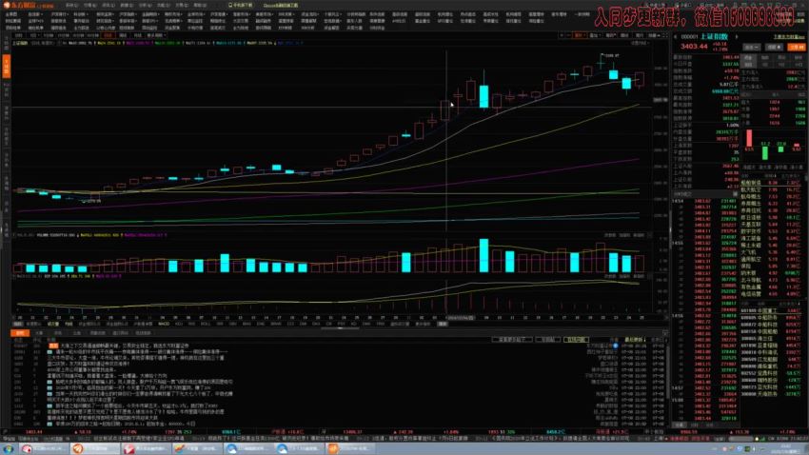Open the 行情 menu in the menu bar
Image resolution: width=809 pixels, height=455 pixels.
pyautogui.click(x=89, y=5)
